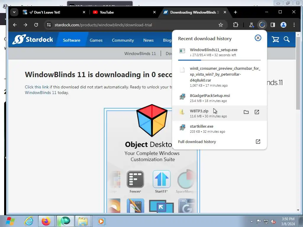Image resolution: width=303 pixels, height=227 pixels.
Task: Open the Blog menu on Stardock
Action: pos(167,40)
